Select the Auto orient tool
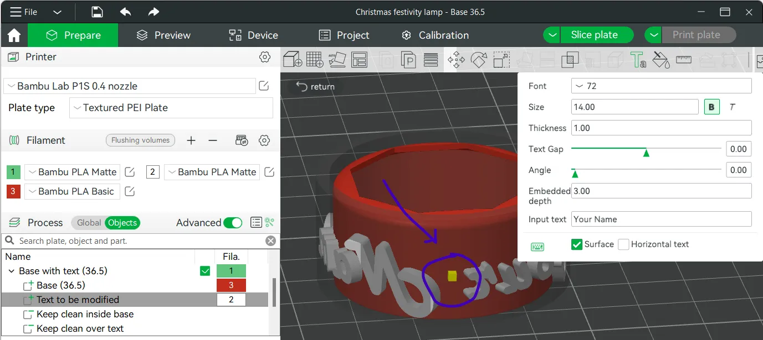 click(x=337, y=59)
